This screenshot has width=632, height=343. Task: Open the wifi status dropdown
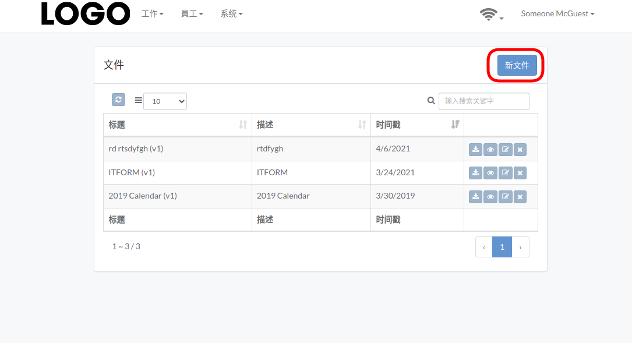coord(492,15)
